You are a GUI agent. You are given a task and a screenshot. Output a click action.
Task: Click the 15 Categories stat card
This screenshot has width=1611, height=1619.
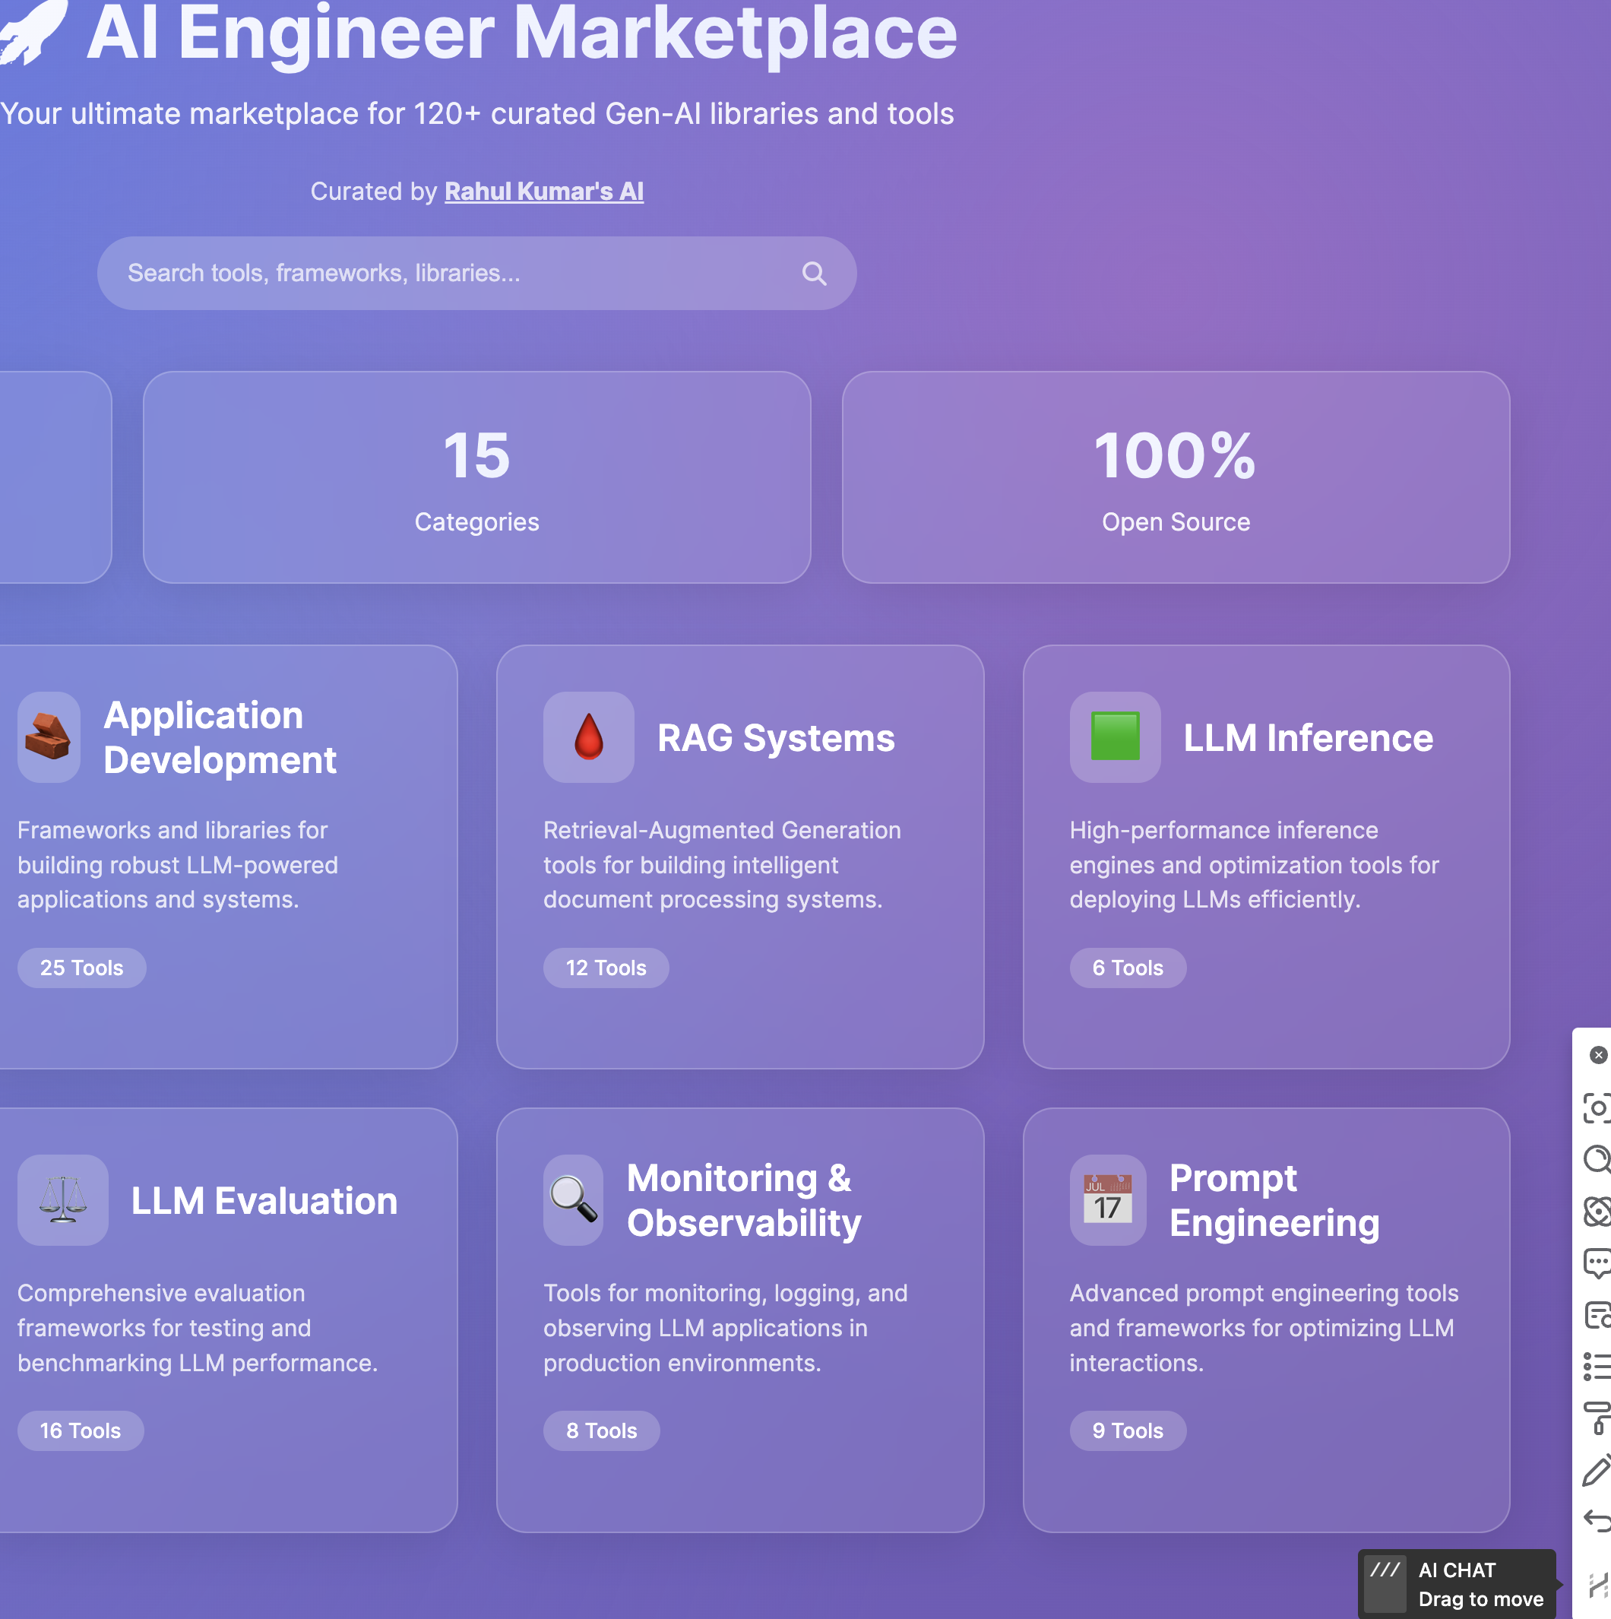(x=476, y=477)
